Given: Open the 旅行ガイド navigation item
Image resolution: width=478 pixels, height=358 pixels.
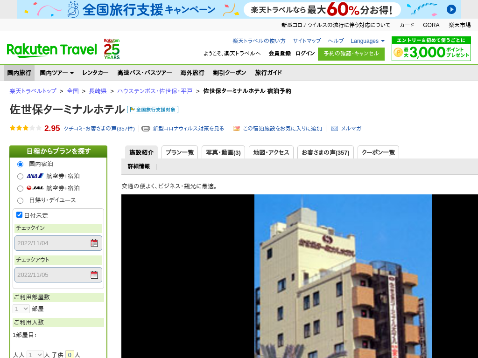Looking at the screenshot, I should [268, 73].
